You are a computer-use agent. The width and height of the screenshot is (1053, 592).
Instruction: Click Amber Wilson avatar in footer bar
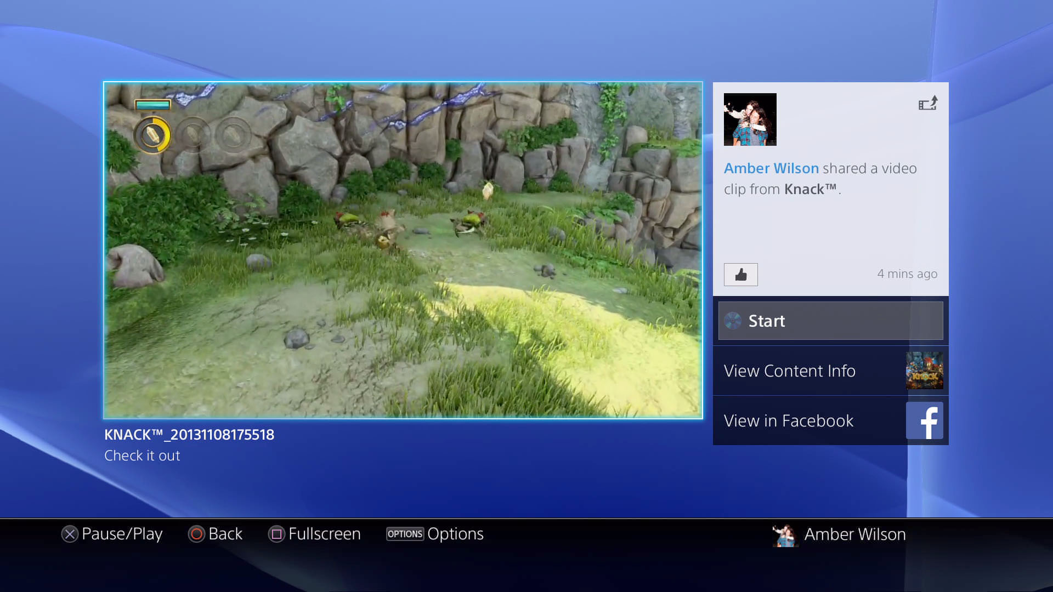[x=785, y=535]
